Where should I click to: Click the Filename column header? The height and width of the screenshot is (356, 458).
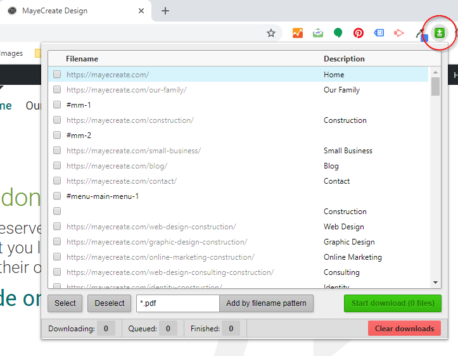click(82, 59)
